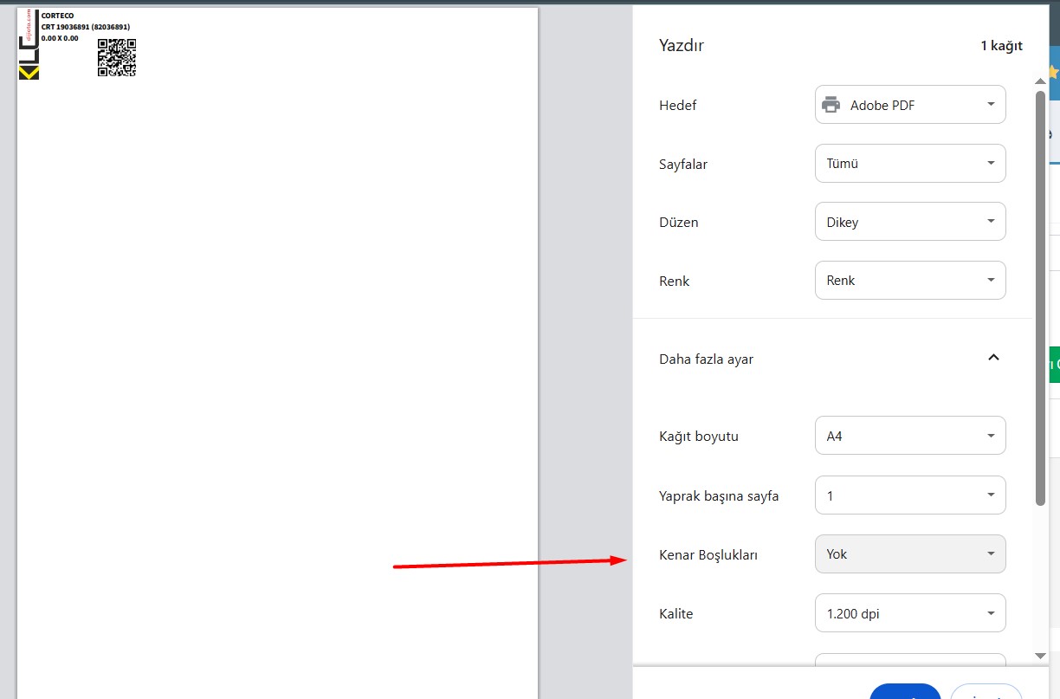The width and height of the screenshot is (1060, 699).
Task: Open the Kağıt boyutu dropdown showing A4
Action: (909, 436)
